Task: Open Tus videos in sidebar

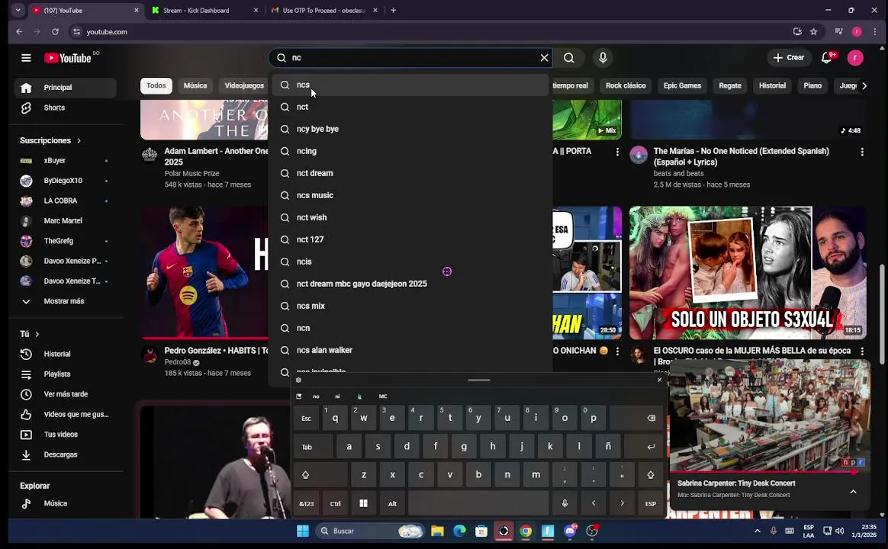Action: [x=65, y=435]
